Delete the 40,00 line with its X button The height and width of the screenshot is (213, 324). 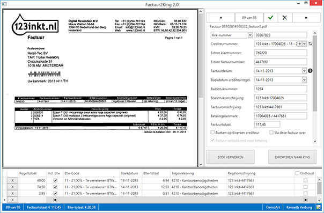[x=12, y=181]
